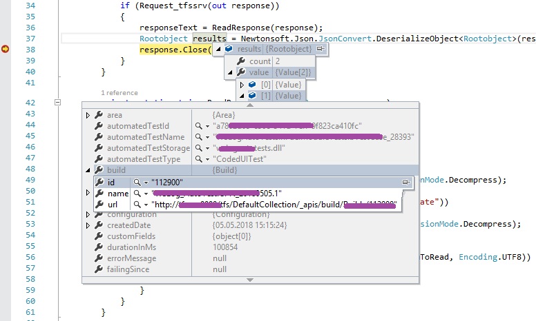Expand the configuration property
The image size is (536, 321).
point(88,215)
